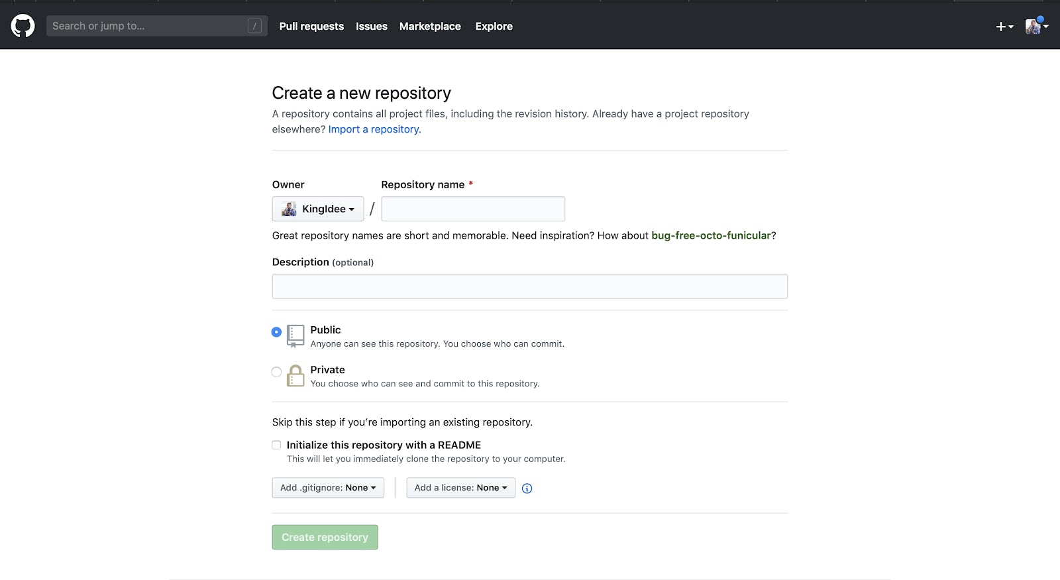The image size is (1060, 580).
Task: Open the Issues navigation item
Action: pyautogui.click(x=371, y=27)
